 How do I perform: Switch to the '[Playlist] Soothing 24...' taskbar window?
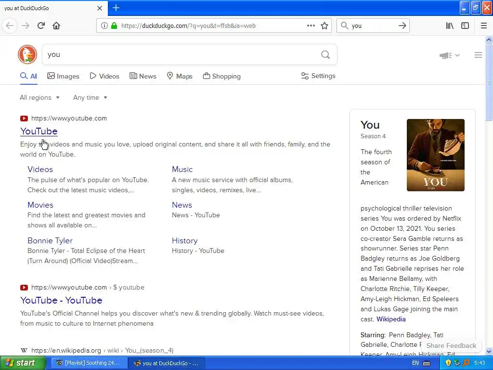click(88, 363)
